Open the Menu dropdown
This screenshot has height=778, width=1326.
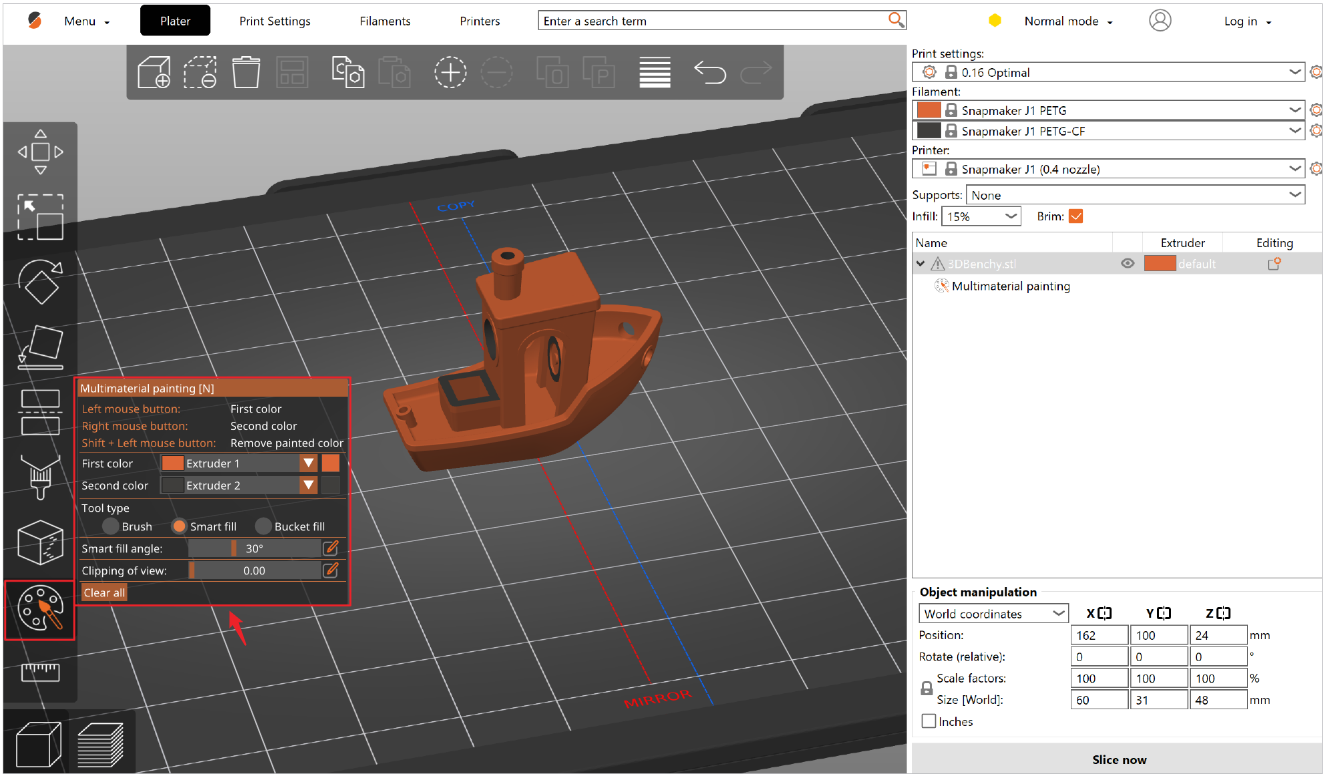[x=87, y=21]
